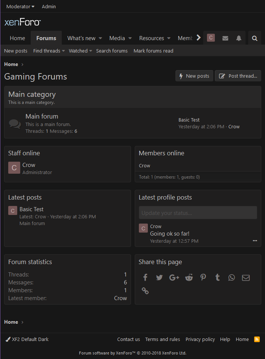Expand the Moderator dropdown menu
The width and height of the screenshot is (265, 359).
click(20, 7)
